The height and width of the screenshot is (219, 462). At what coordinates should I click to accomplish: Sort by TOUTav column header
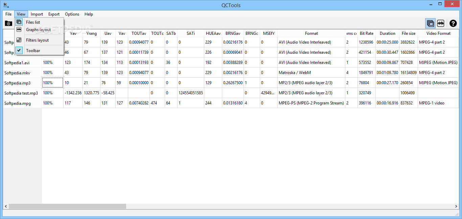click(139, 33)
